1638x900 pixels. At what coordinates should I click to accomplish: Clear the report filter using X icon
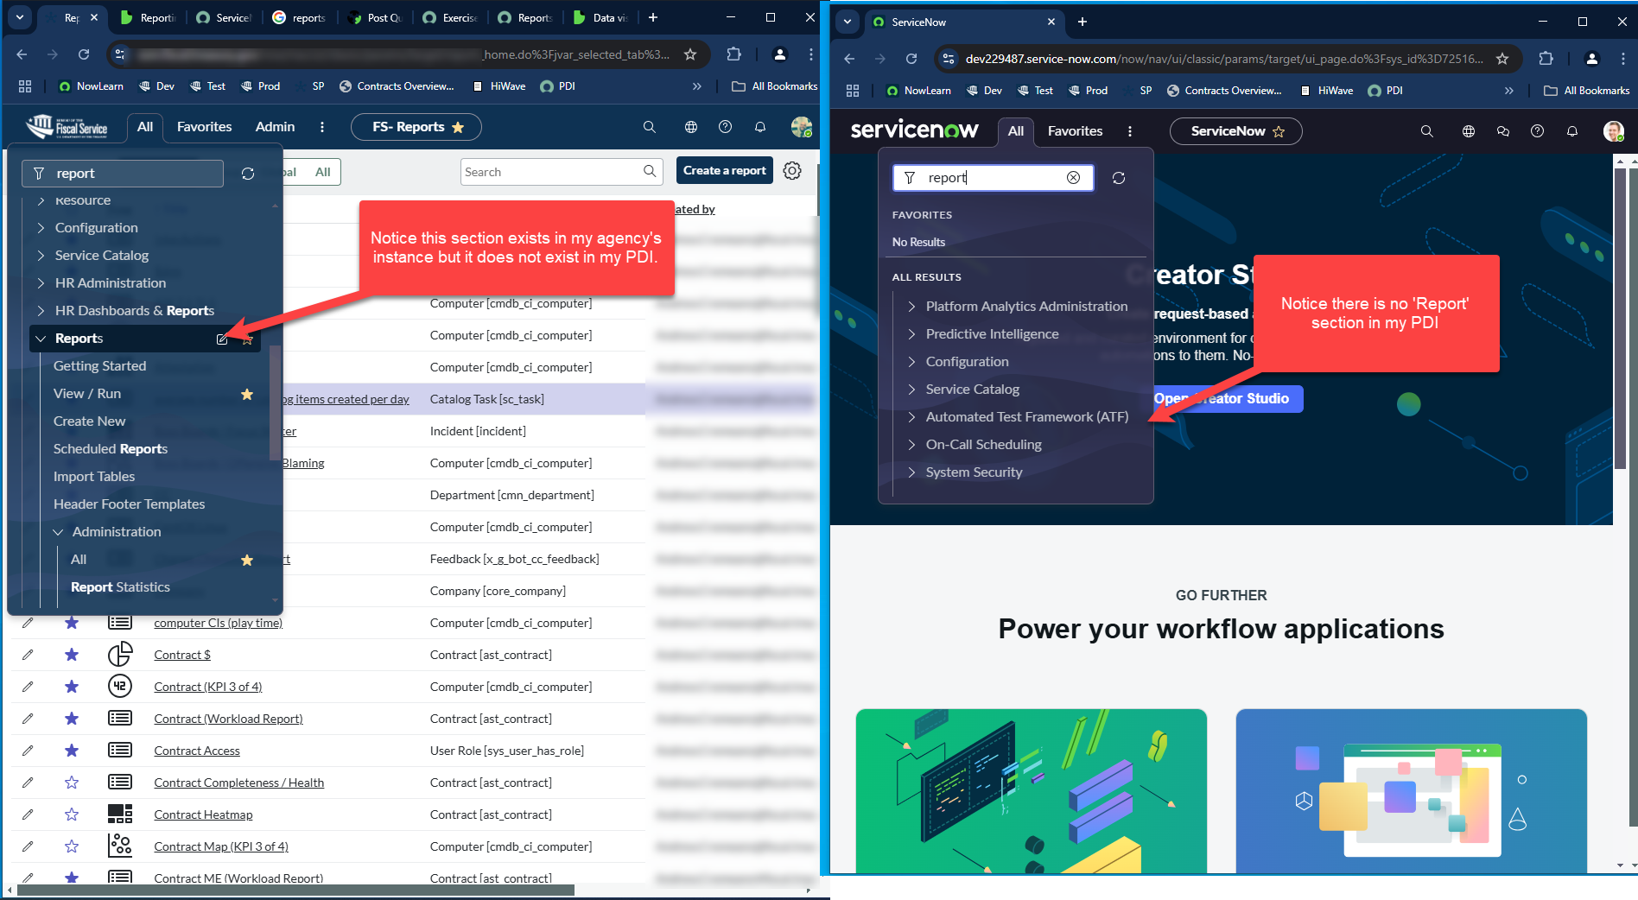pyautogui.click(x=1074, y=178)
